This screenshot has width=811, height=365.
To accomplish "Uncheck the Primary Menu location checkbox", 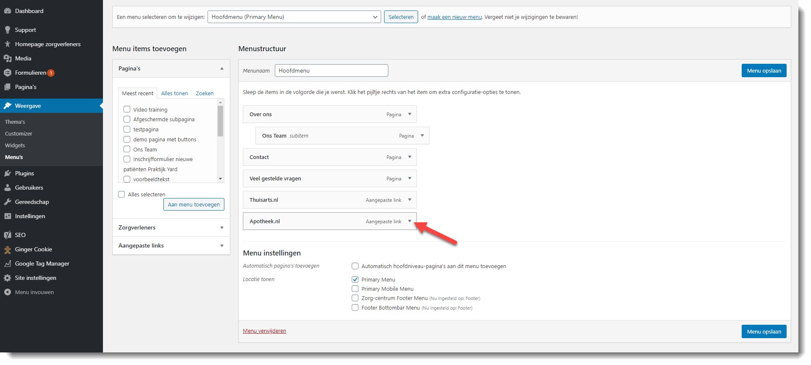I will tap(355, 279).
